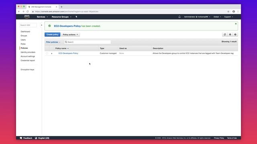The width and height of the screenshot is (257, 144).
Task: Close the IAM Management Console tab
Action: (x=56, y=7)
